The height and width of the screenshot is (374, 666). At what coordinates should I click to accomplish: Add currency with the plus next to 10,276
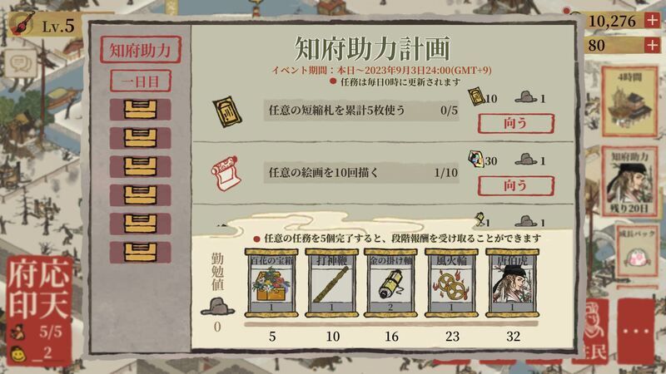coord(653,20)
